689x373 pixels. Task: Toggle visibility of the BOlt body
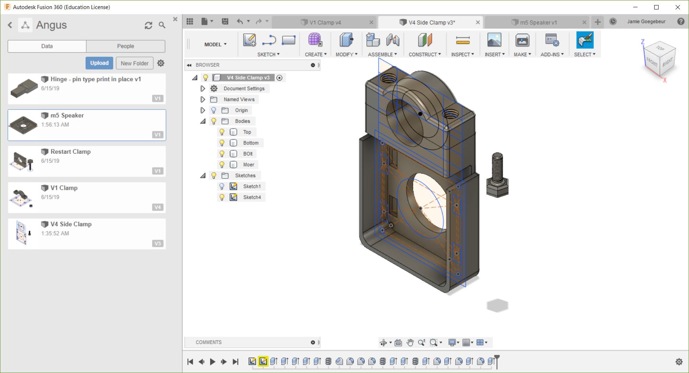222,154
